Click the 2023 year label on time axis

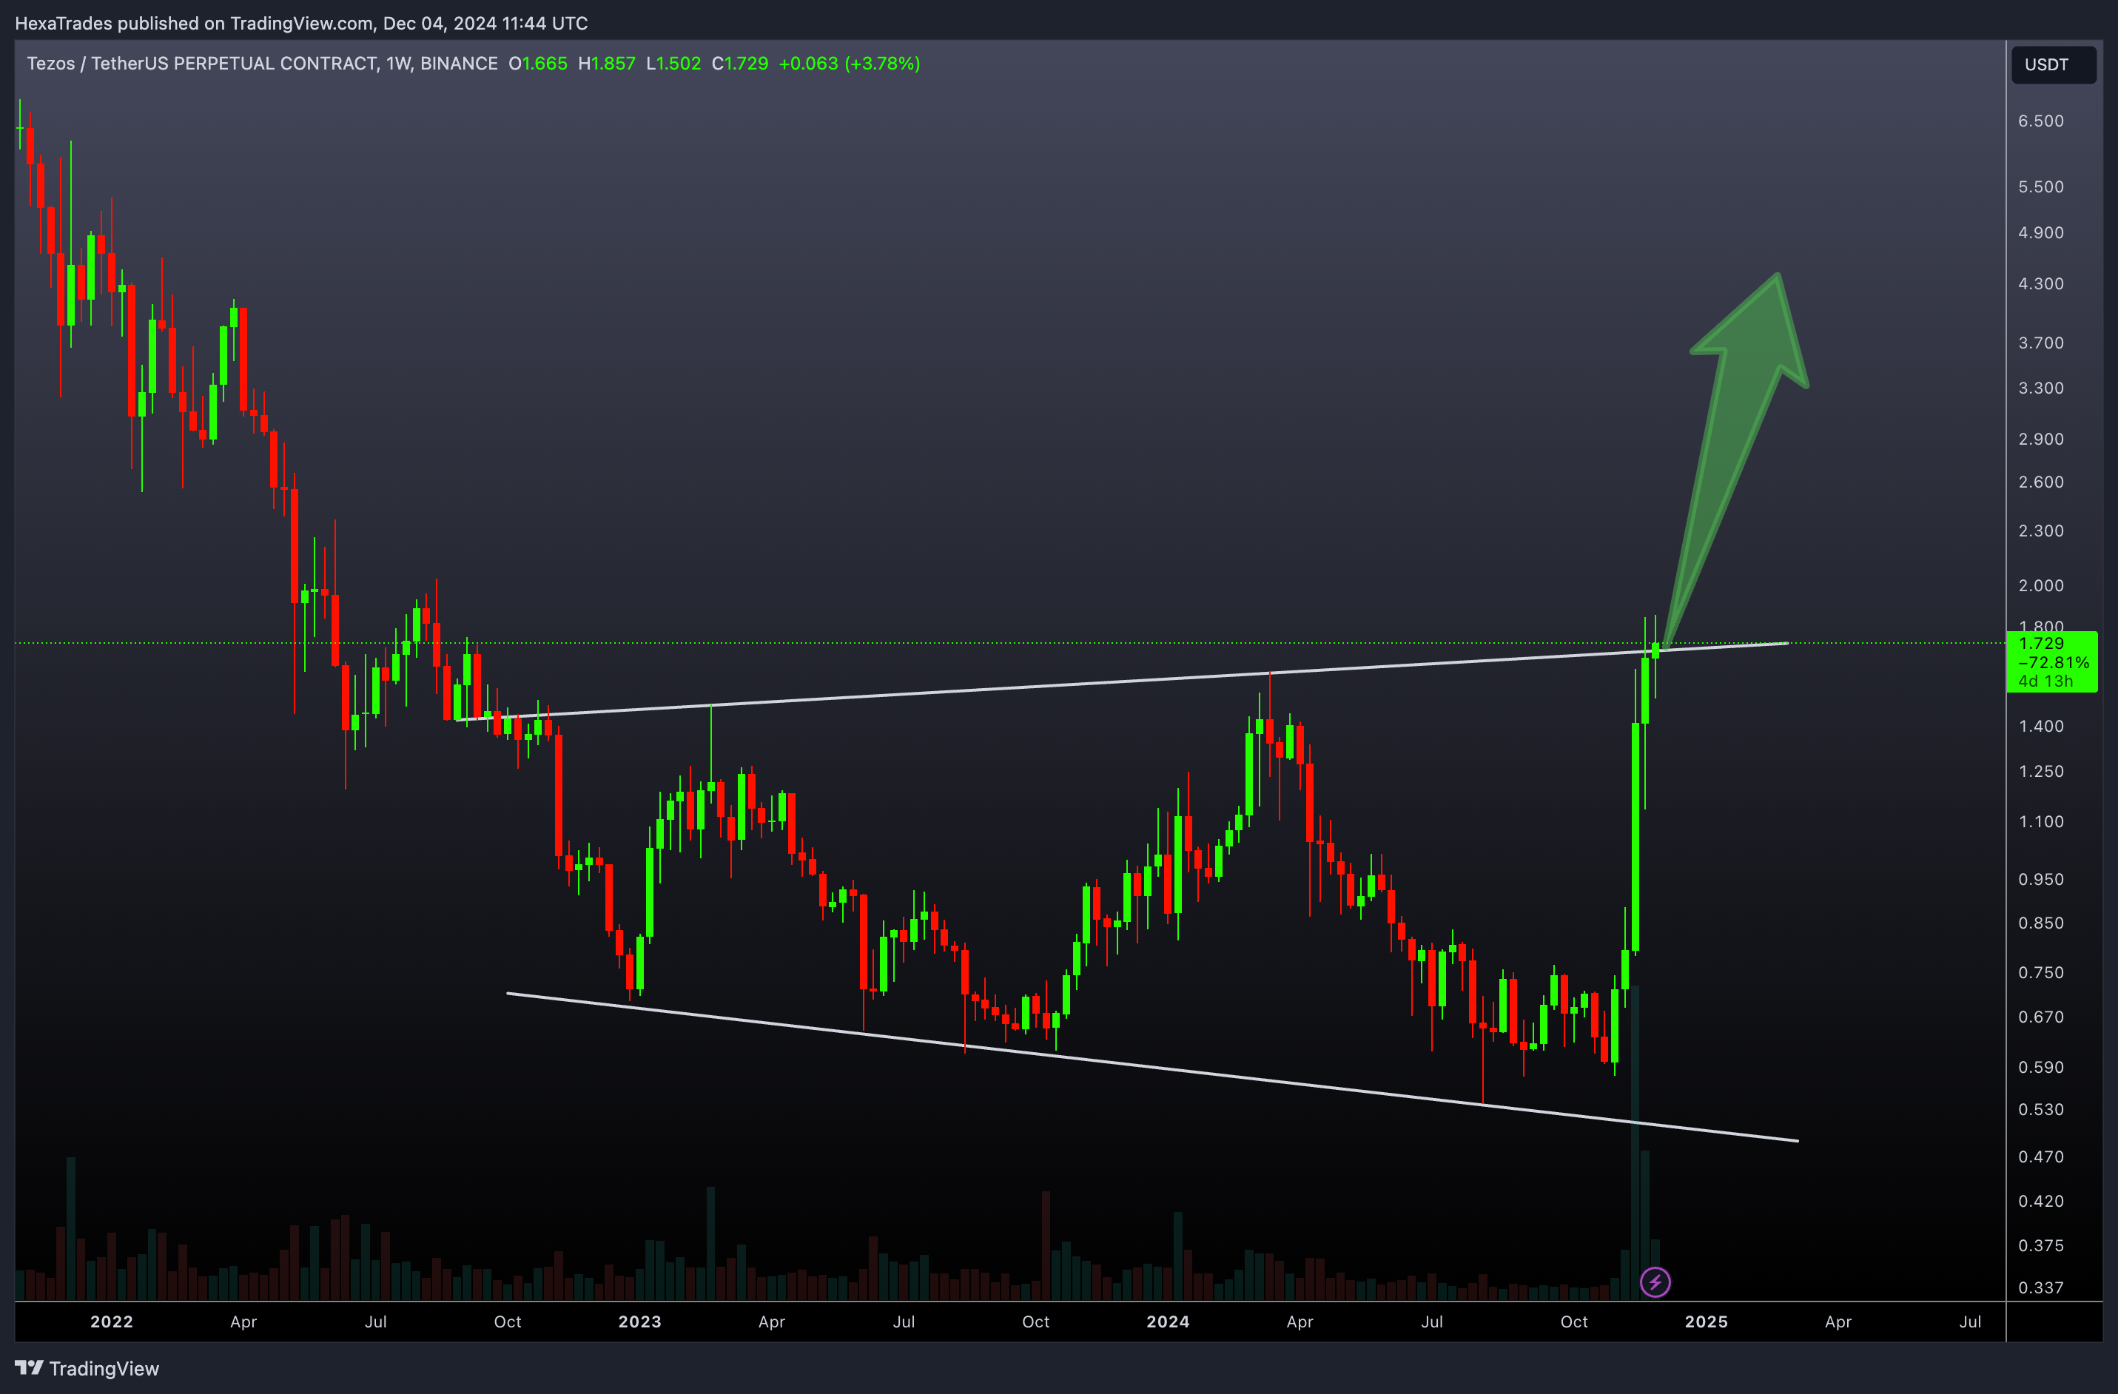640,1322
